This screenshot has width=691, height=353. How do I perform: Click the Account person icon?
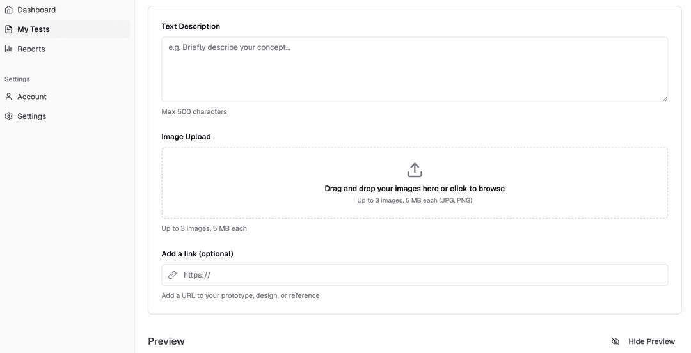coord(9,97)
